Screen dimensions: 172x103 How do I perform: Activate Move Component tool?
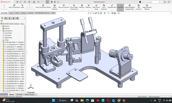coord(64,6)
